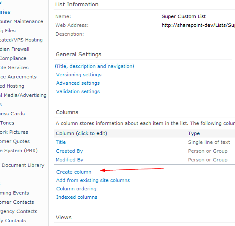Open Computer Maintenance in sidebar
The height and width of the screenshot is (226, 235).
(x=21, y=21)
